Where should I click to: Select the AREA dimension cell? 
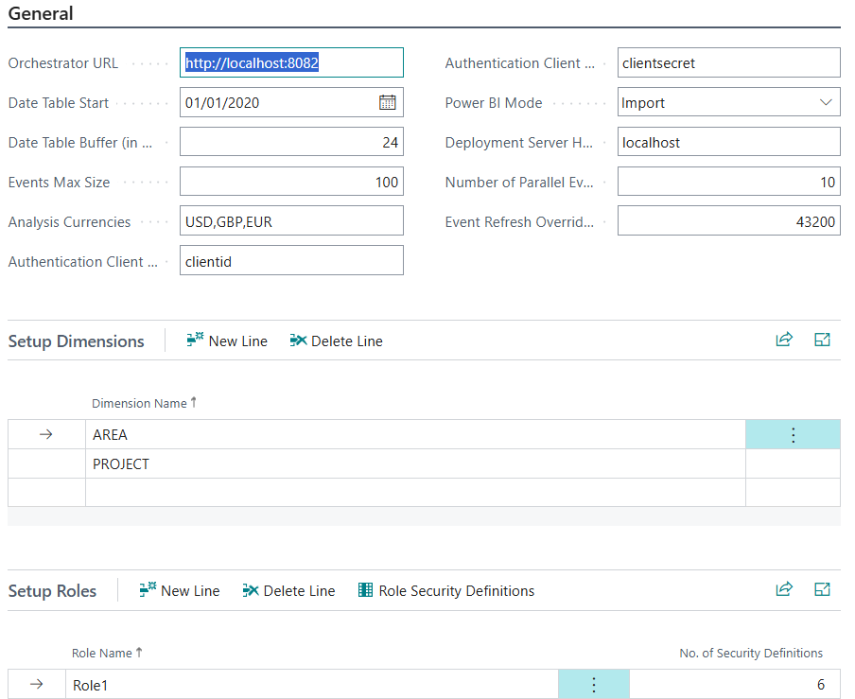pos(415,434)
